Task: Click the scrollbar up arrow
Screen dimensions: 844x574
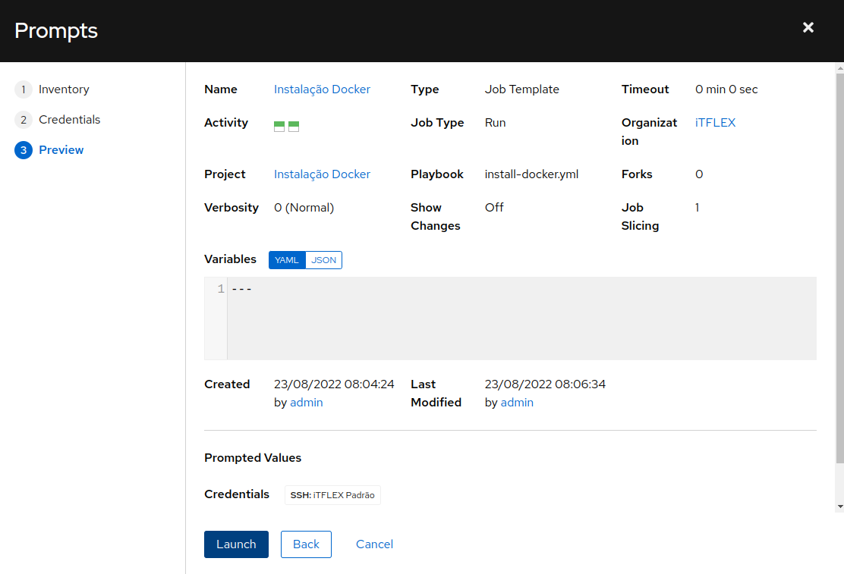Action: [839, 68]
